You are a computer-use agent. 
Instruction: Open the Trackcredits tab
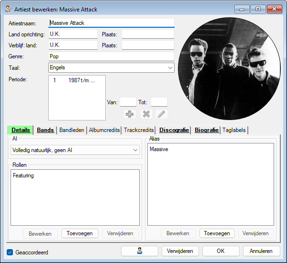tap(139, 130)
